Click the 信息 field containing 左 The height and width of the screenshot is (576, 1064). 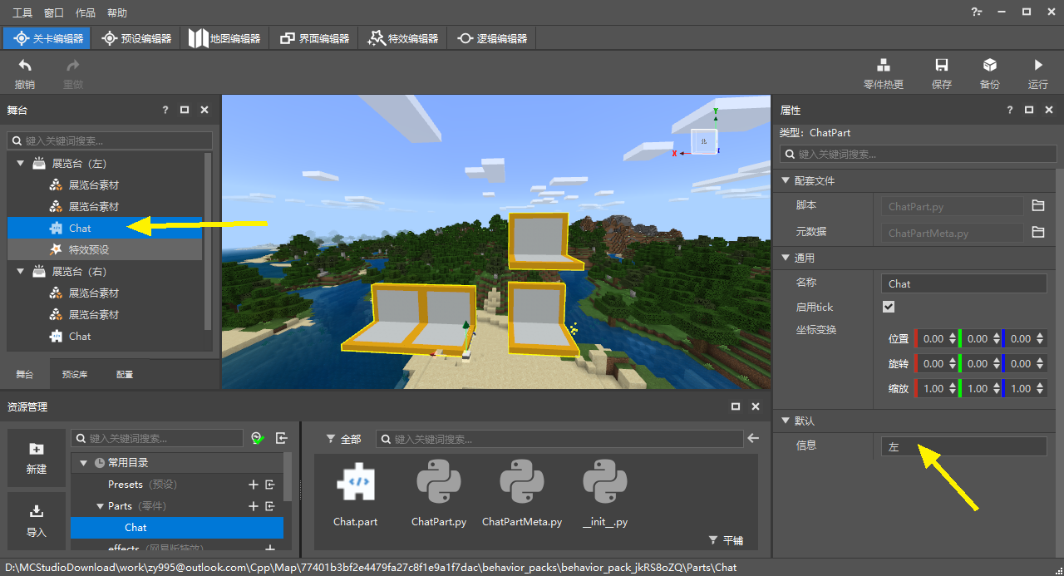[964, 446]
